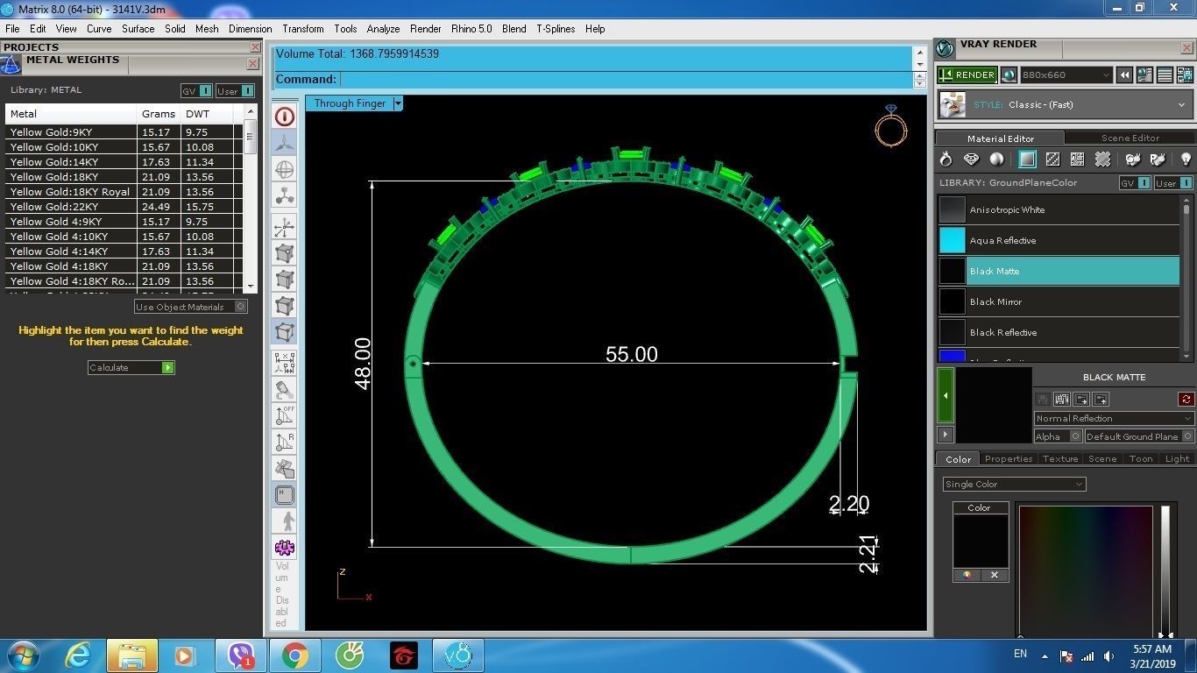Select the Aqua Reflective material swatch
1197x673 pixels.
[952, 240]
